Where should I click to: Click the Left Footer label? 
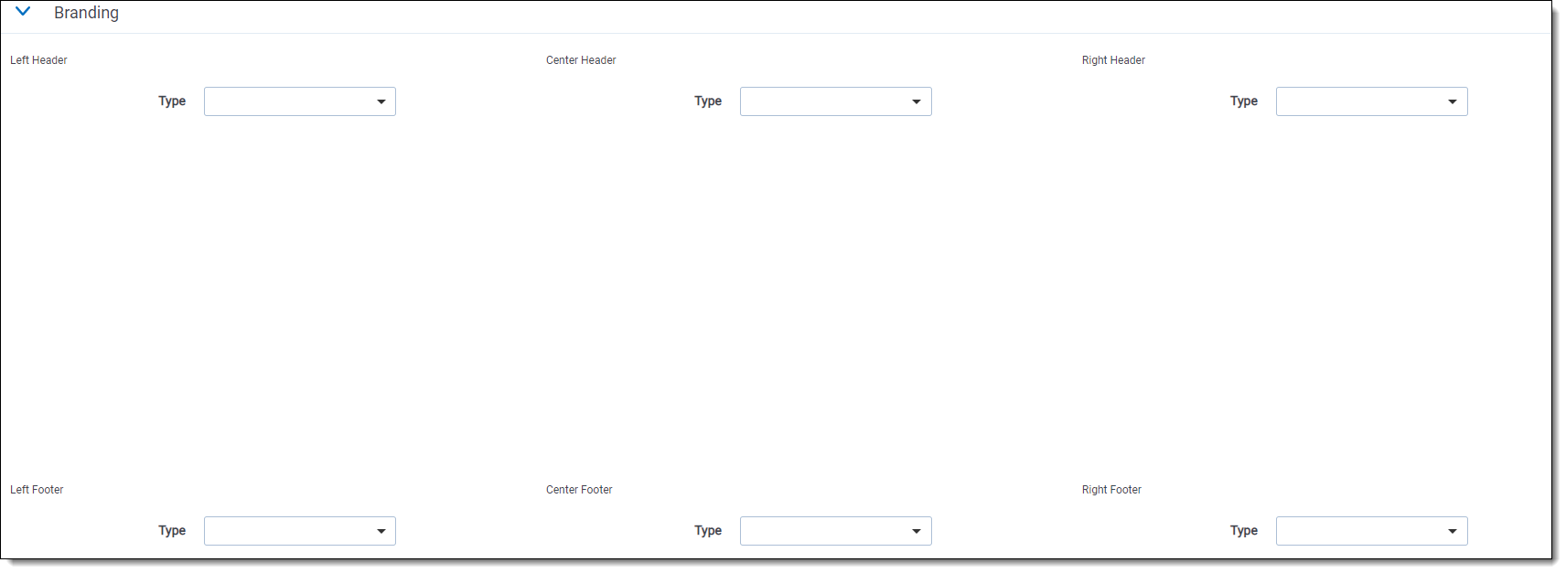(37, 490)
